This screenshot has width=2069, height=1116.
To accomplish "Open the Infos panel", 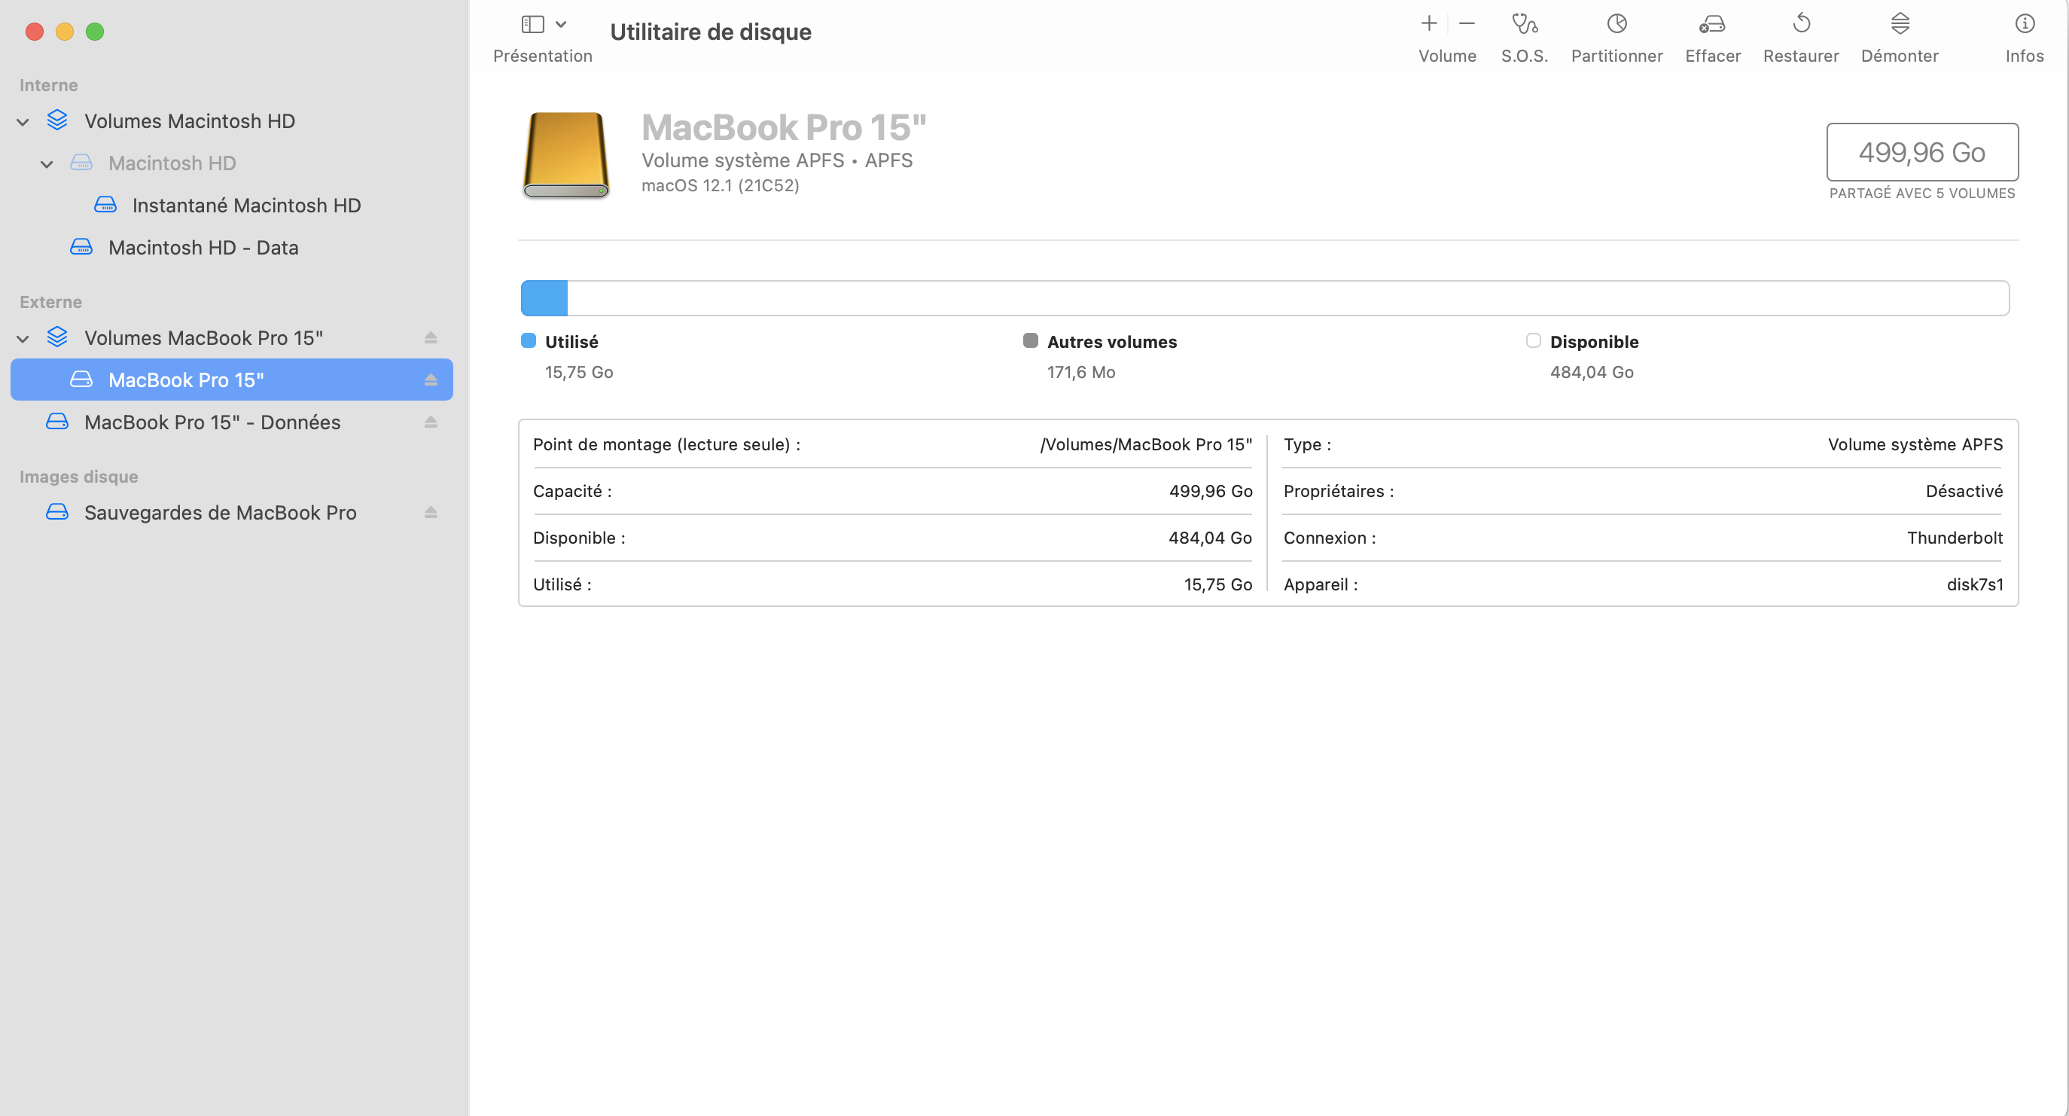I will [x=2023, y=25].
